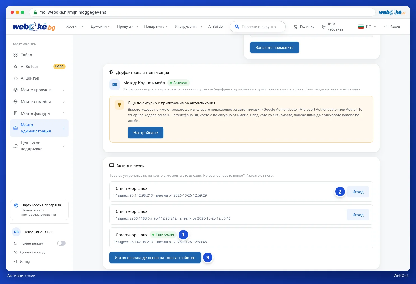Open the Продукти dropdown menu

(127, 27)
